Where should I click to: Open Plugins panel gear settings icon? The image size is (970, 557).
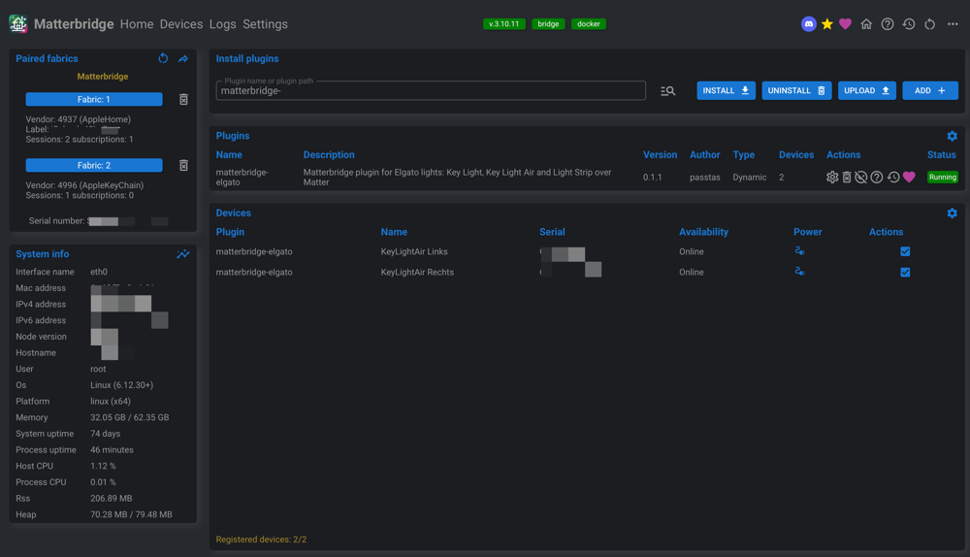click(953, 136)
